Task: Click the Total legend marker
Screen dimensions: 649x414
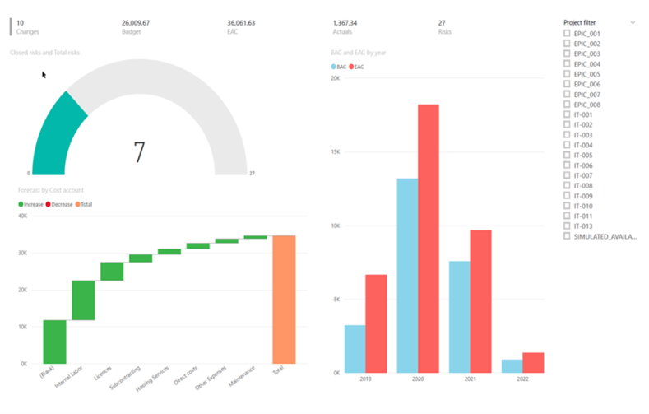Action: click(x=77, y=204)
